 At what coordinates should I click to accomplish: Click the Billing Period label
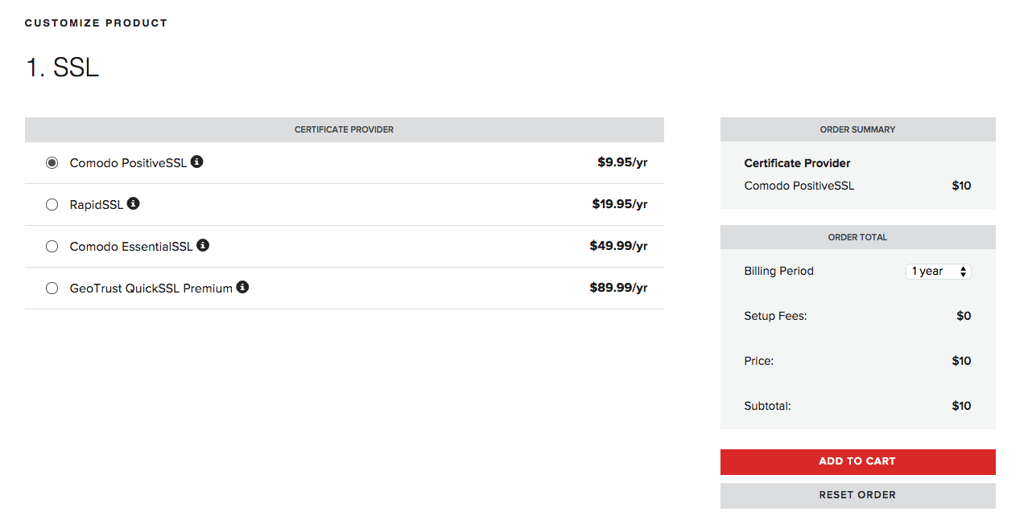778,271
